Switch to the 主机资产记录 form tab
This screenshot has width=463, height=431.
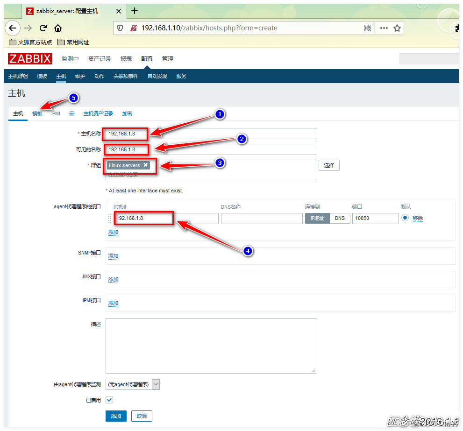pyautogui.click(x=98, y=113)
